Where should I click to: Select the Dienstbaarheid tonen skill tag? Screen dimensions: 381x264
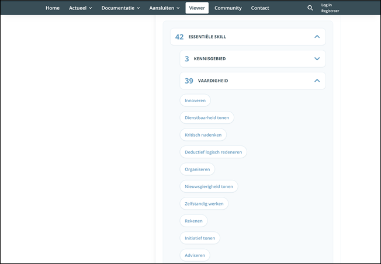(207, 117)
